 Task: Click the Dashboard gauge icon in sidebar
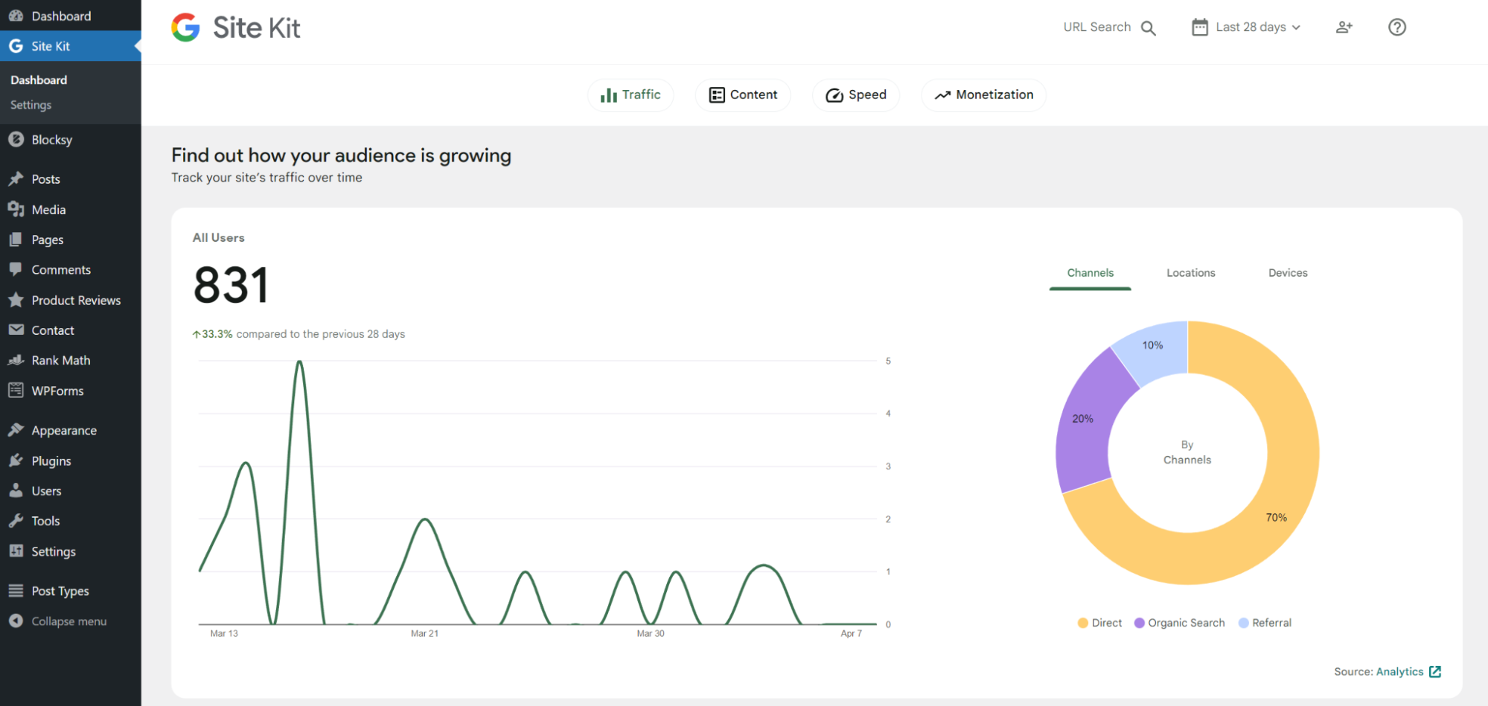point(16,16)
